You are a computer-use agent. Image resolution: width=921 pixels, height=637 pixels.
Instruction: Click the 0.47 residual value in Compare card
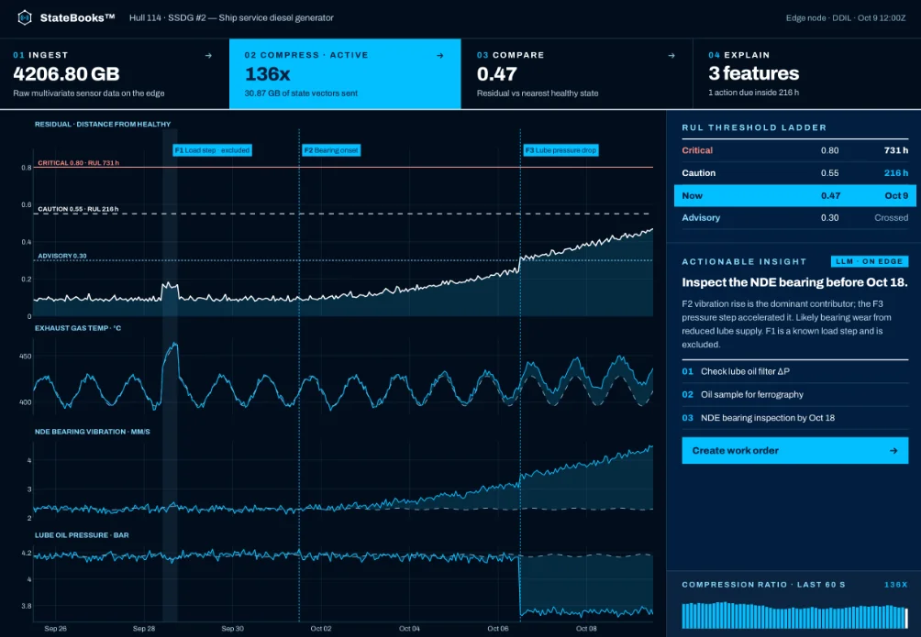(497, 74)
